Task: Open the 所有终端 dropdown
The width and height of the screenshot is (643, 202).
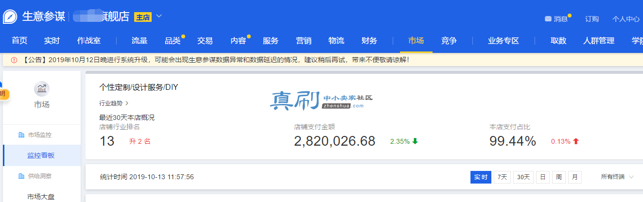Action: pos(618,177)
